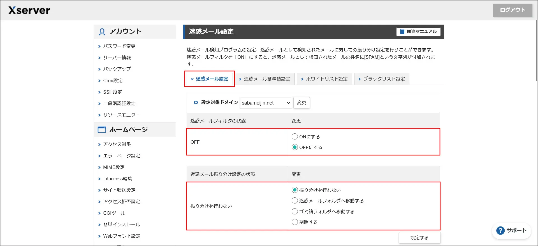Go to 簡単インストール sidebar link
Image resolution: width=538 pixels, height=246 pixels.
121,224
